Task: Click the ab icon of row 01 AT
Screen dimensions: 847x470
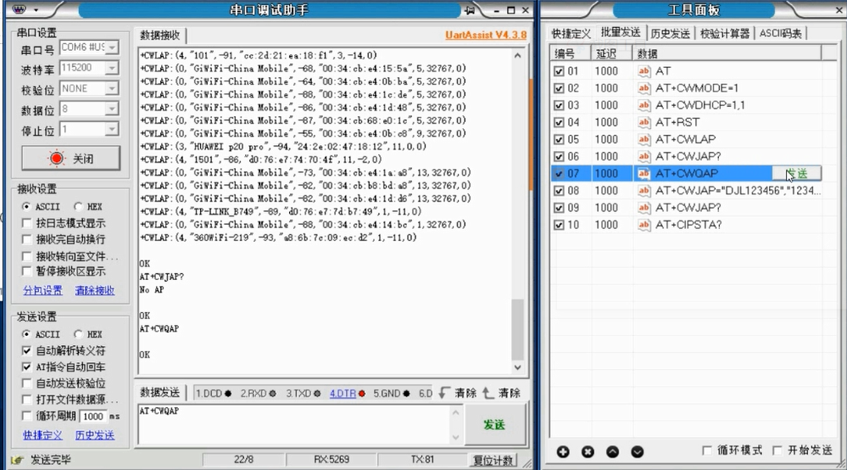Action: tap(644, 70)
